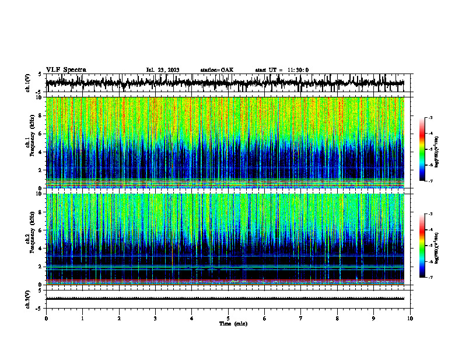This screenshot has width=462, height=357.
Task: Click the "-3" label on lower colorbar
Action: [430, 214]
